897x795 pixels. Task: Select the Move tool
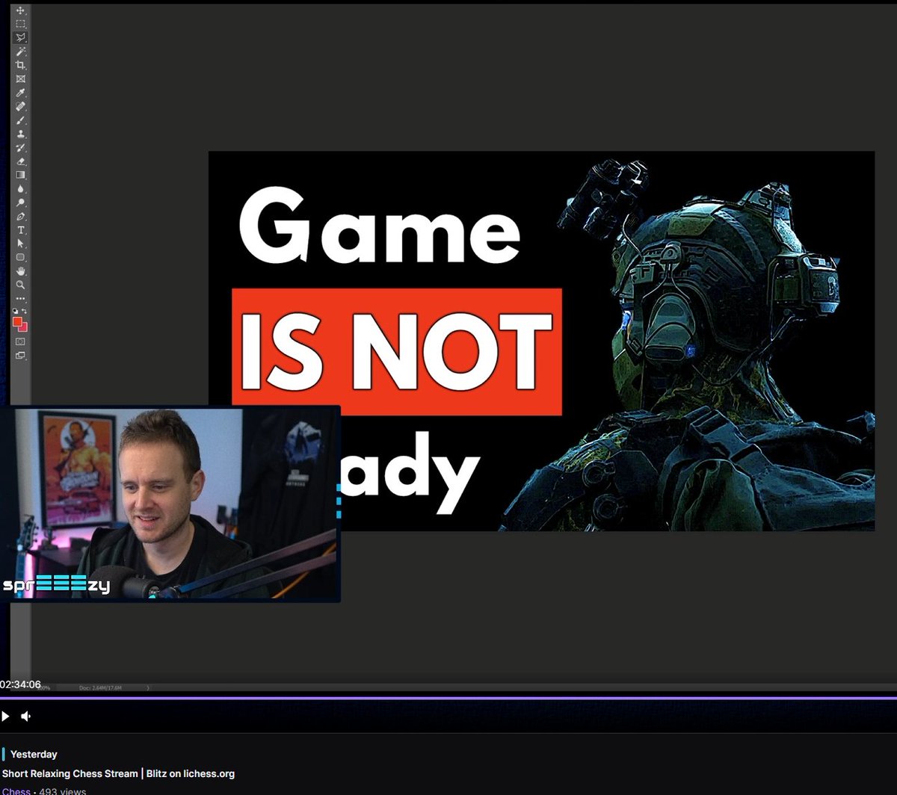21,10
